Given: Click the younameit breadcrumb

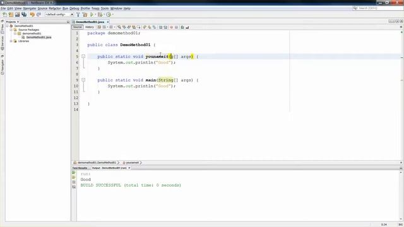Looking at the screenshot, I should pyautogui.click(x=132, y=163).
